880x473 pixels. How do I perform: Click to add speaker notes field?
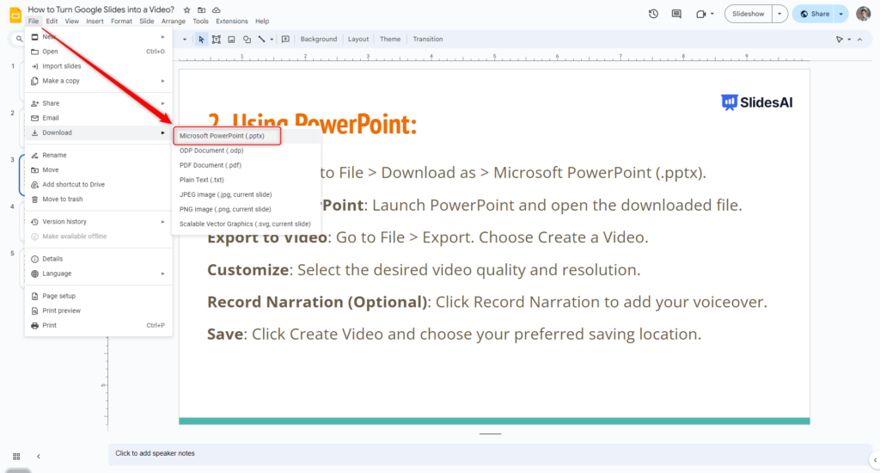(x=155, y=453)
